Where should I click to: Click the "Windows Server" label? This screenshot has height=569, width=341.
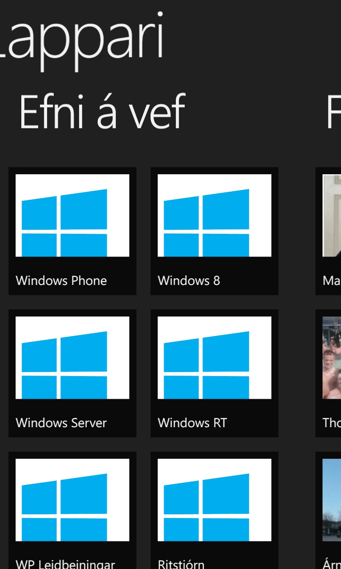(x=61, y=423)
